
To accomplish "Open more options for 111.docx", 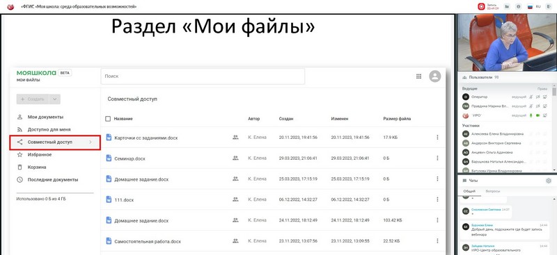I will coord(437,199).
